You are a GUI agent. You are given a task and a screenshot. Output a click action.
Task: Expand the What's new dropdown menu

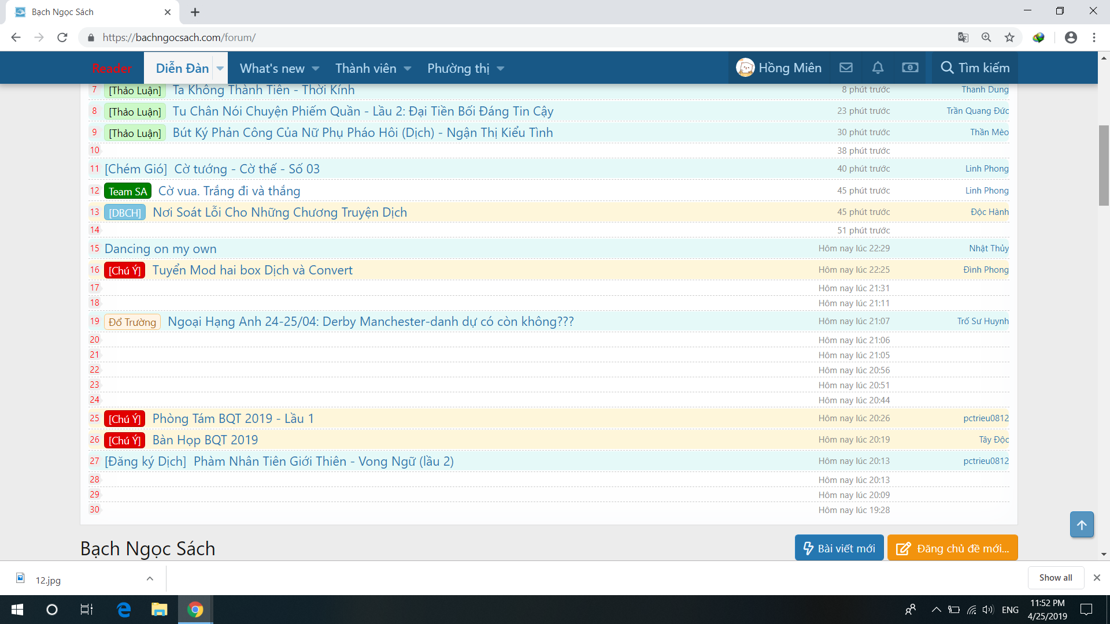316,68
